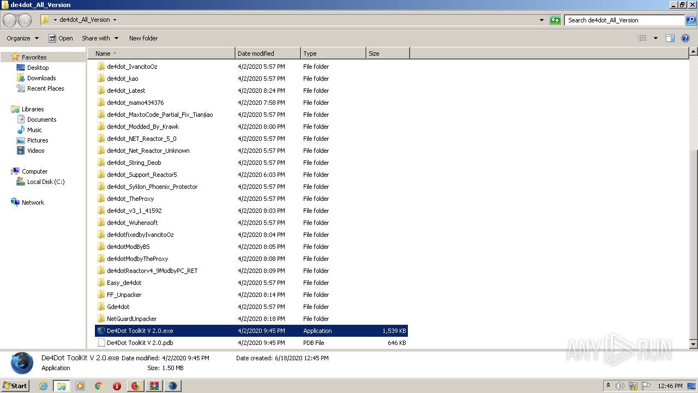The height and width of the screenshot is (393, 698).
Task: Open the Pictures library icon
Action: [21, 140]
